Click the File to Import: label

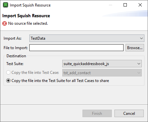coord(16,48)
